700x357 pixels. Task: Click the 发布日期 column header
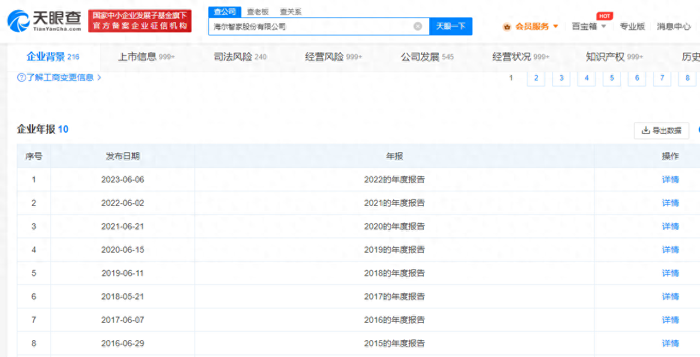click(x=122, y=156)
